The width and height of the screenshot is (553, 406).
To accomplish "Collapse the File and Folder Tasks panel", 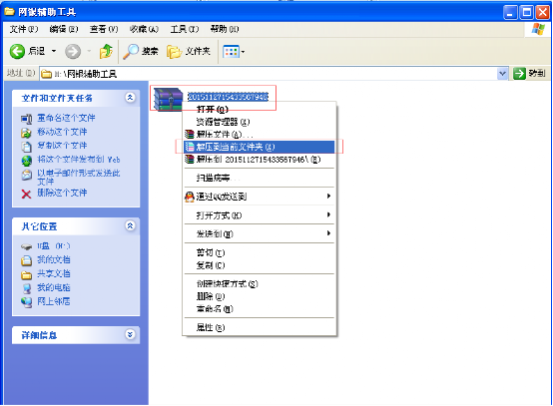I will tap(130, 98).
